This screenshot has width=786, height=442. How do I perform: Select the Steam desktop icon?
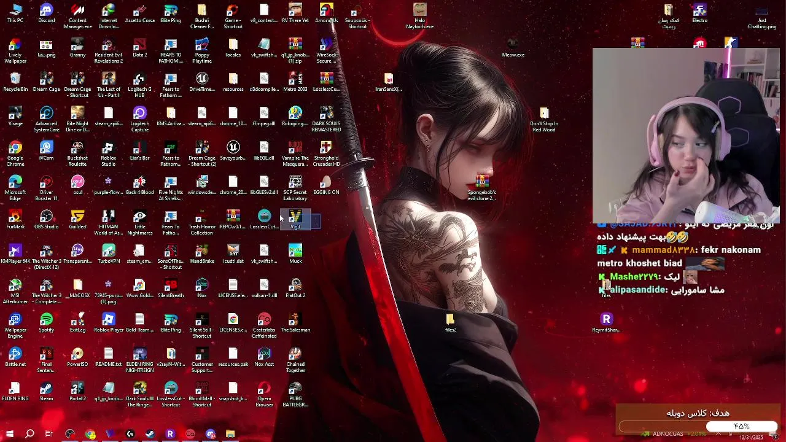coord(47,392)
